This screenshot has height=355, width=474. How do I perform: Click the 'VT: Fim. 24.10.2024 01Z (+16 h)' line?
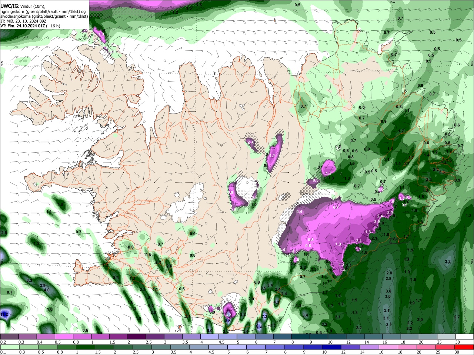coord(30,26)
